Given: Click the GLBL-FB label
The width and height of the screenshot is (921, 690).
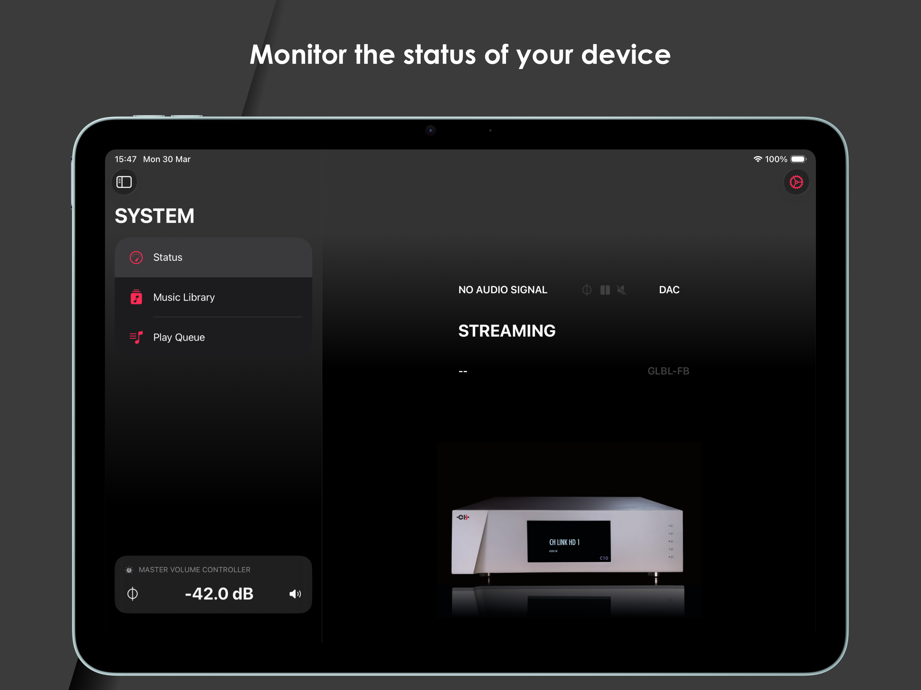Looking at the screenshot, I should click(x=668, y=371).
